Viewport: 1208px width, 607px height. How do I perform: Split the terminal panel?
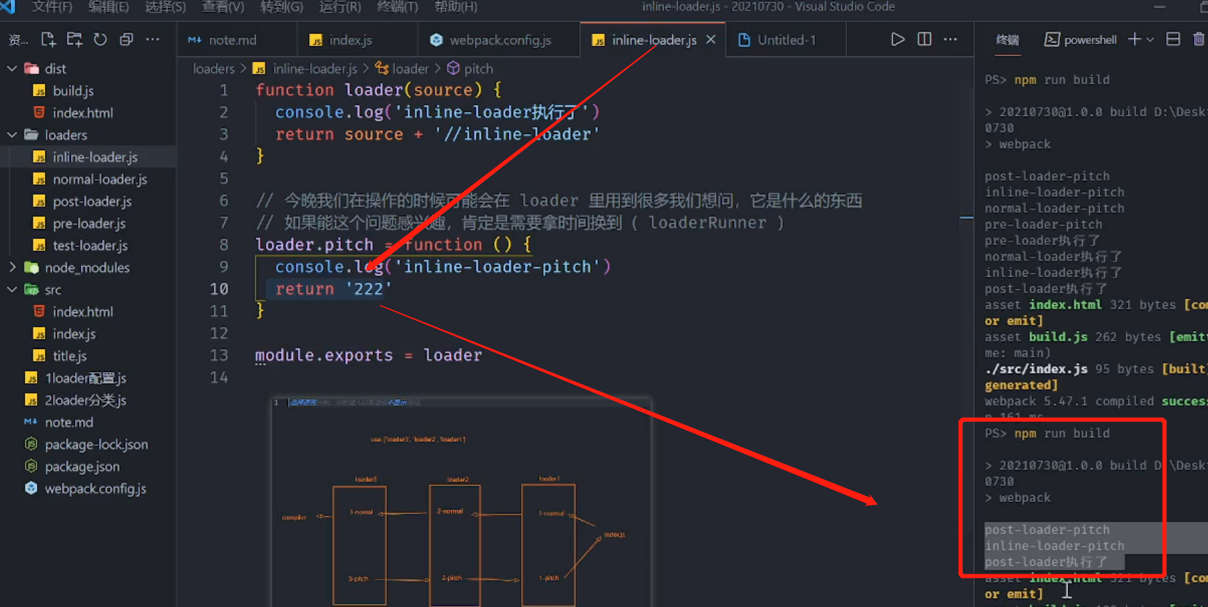point(1173,40)
